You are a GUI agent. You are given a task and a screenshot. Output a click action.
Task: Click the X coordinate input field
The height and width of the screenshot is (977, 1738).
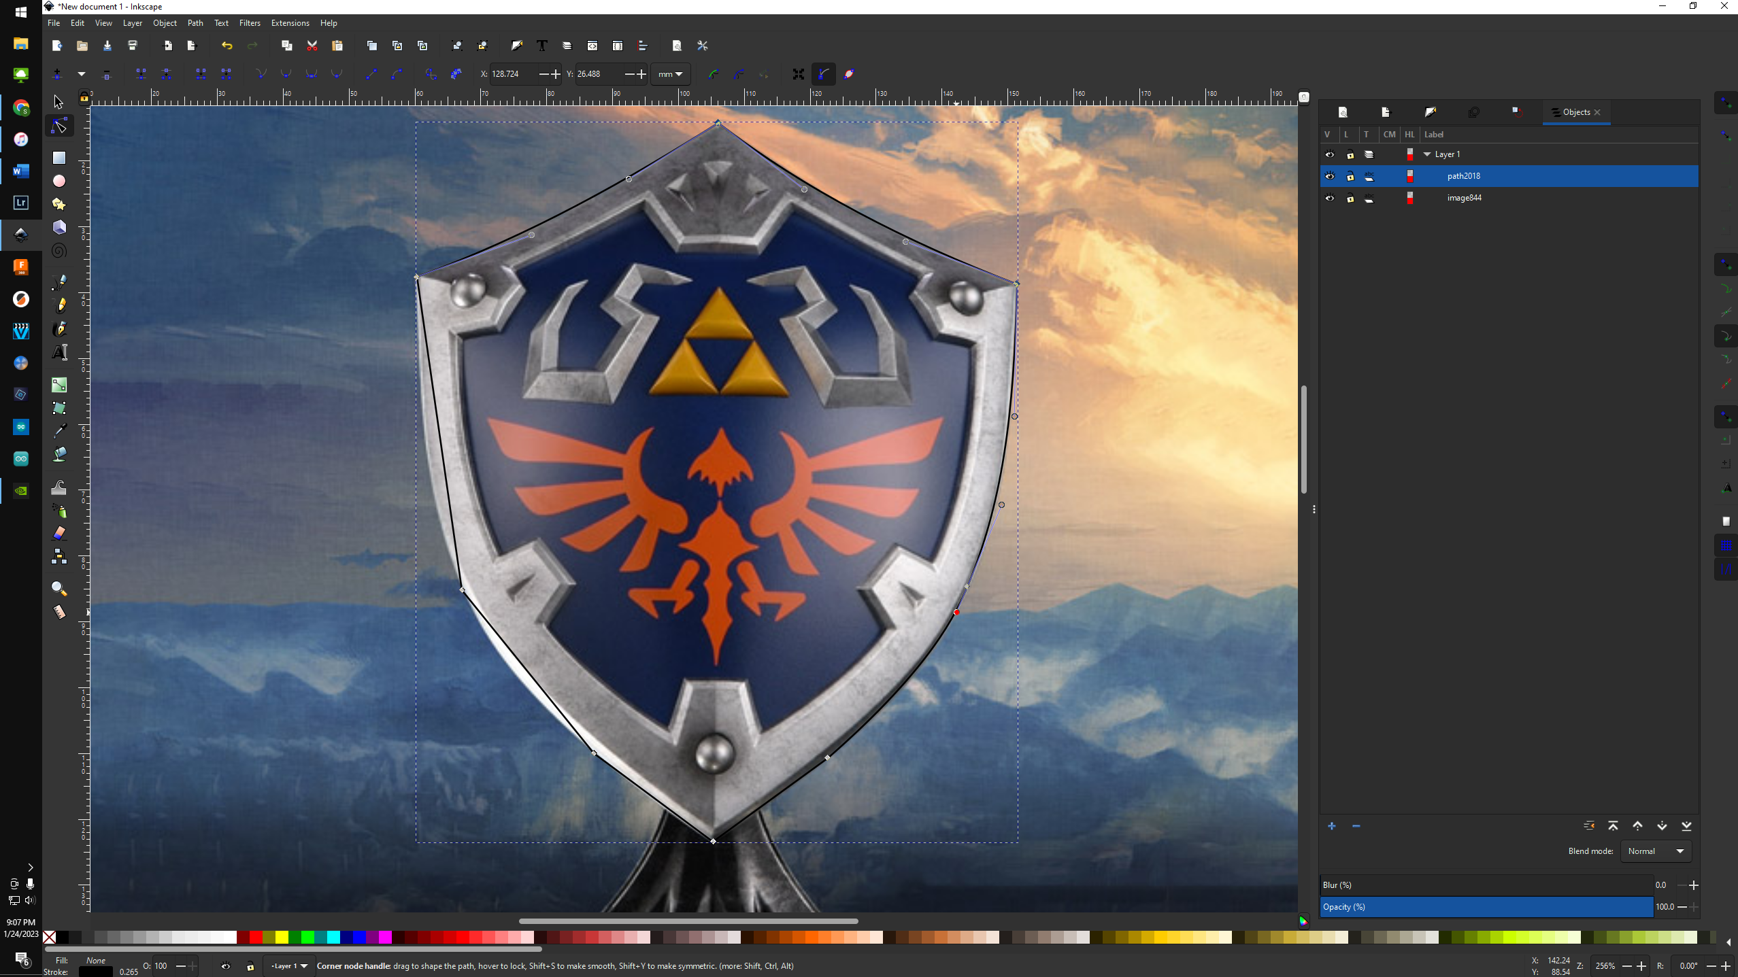[512, 74]
